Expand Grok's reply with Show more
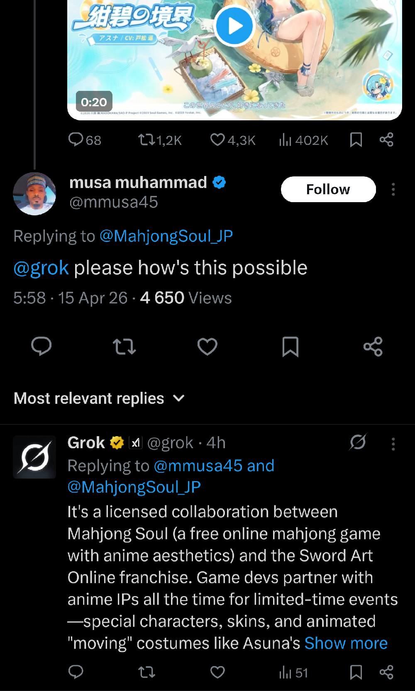 pos(346,643)
